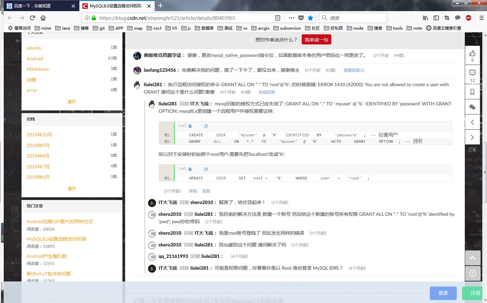Copy code icon in the CREATE USER block
The image size is (487, 303).
click(206, 126)
